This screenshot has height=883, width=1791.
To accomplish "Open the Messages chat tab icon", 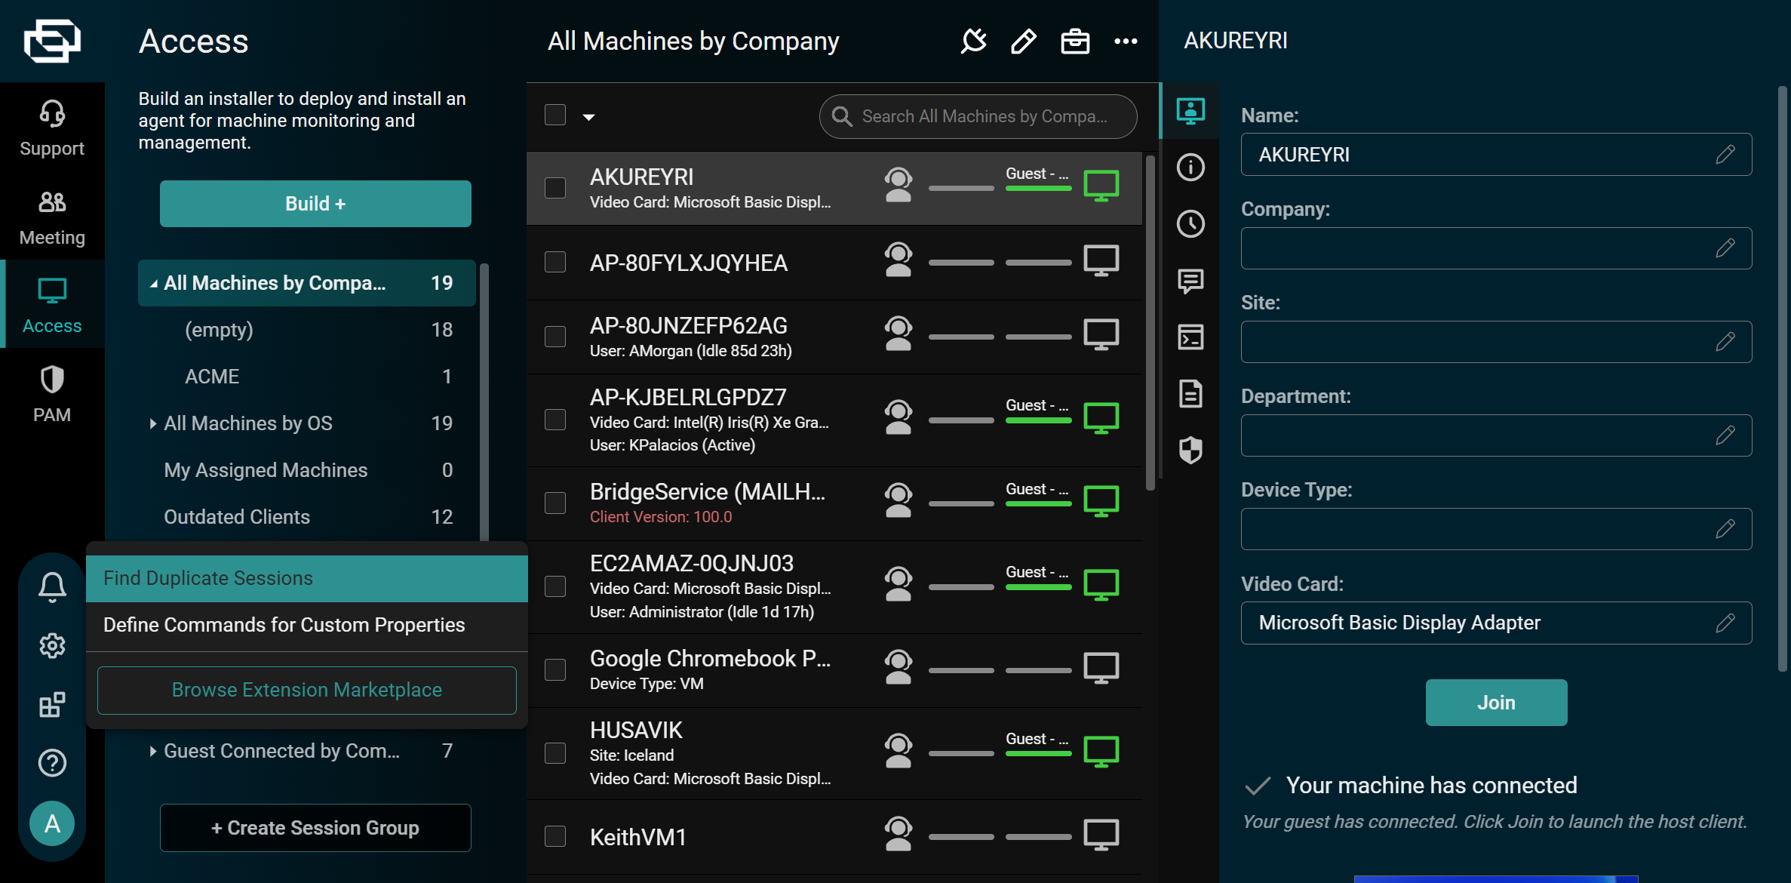I will 1190,281.
